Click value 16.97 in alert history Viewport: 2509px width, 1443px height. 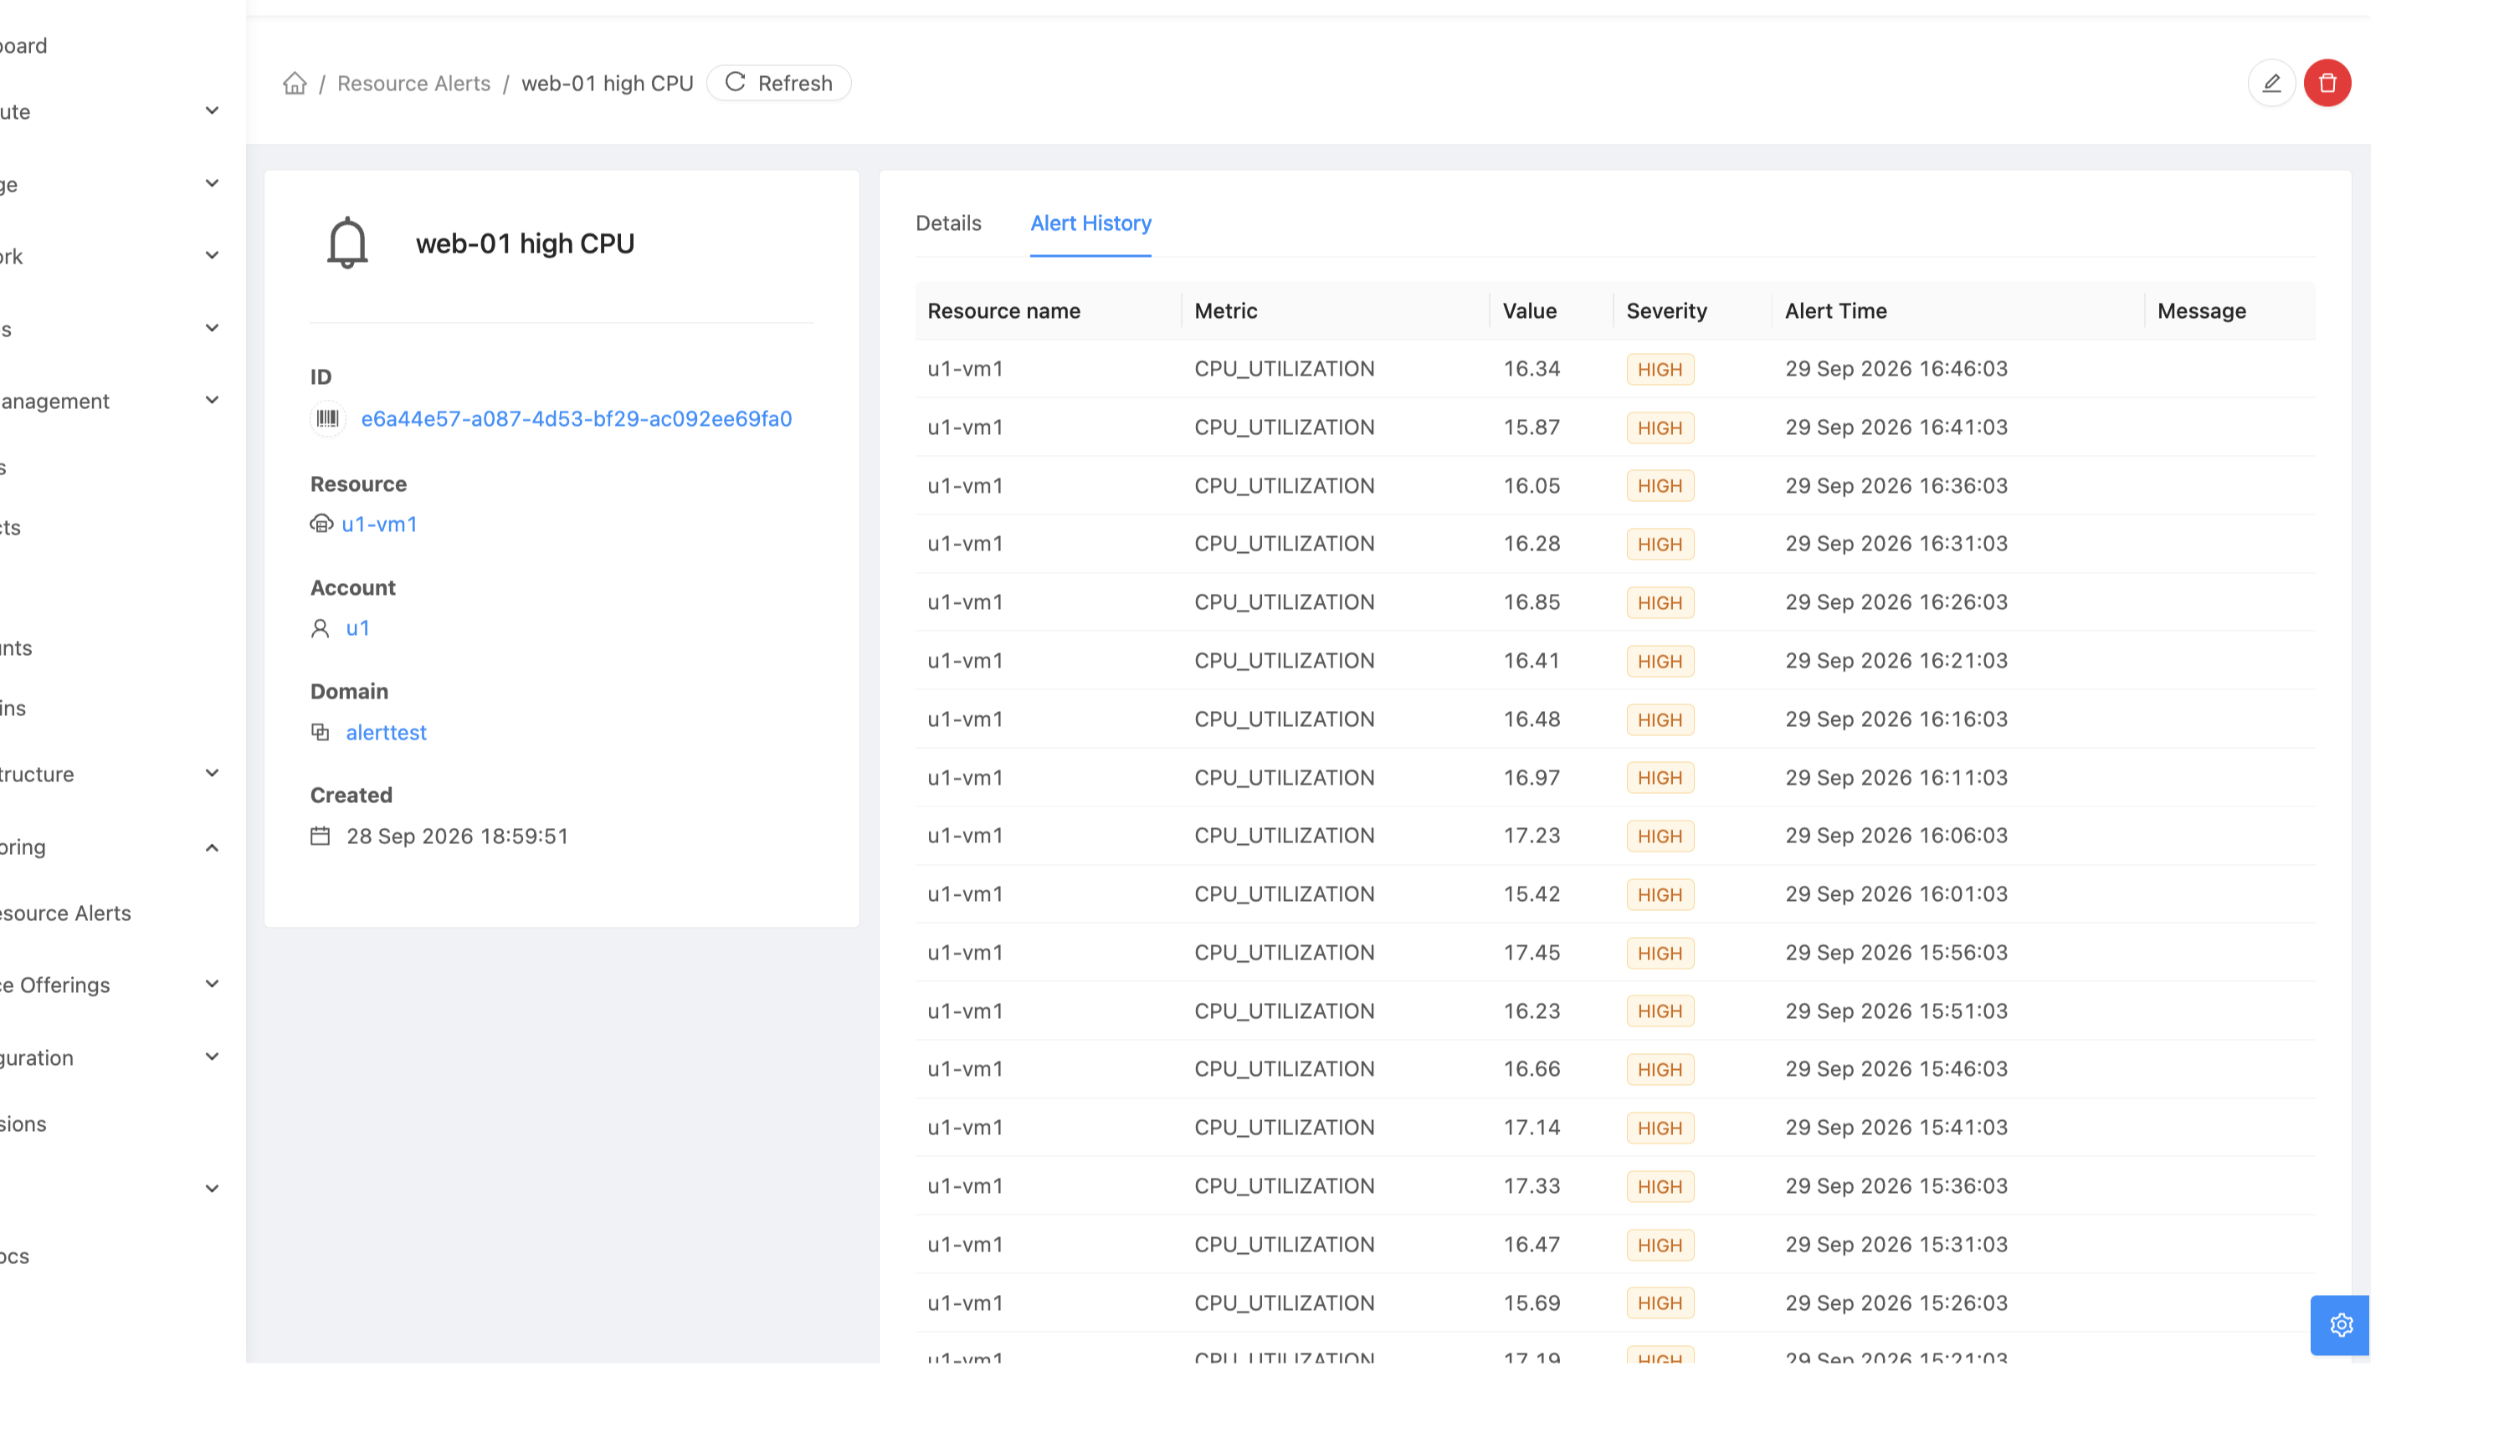[x=1532, y=778]
